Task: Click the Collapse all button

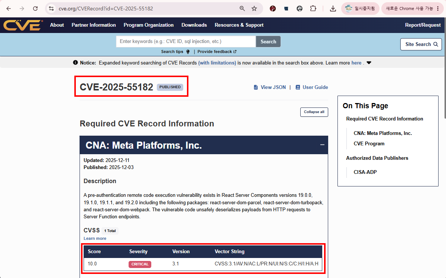Action: coord(314,112)
